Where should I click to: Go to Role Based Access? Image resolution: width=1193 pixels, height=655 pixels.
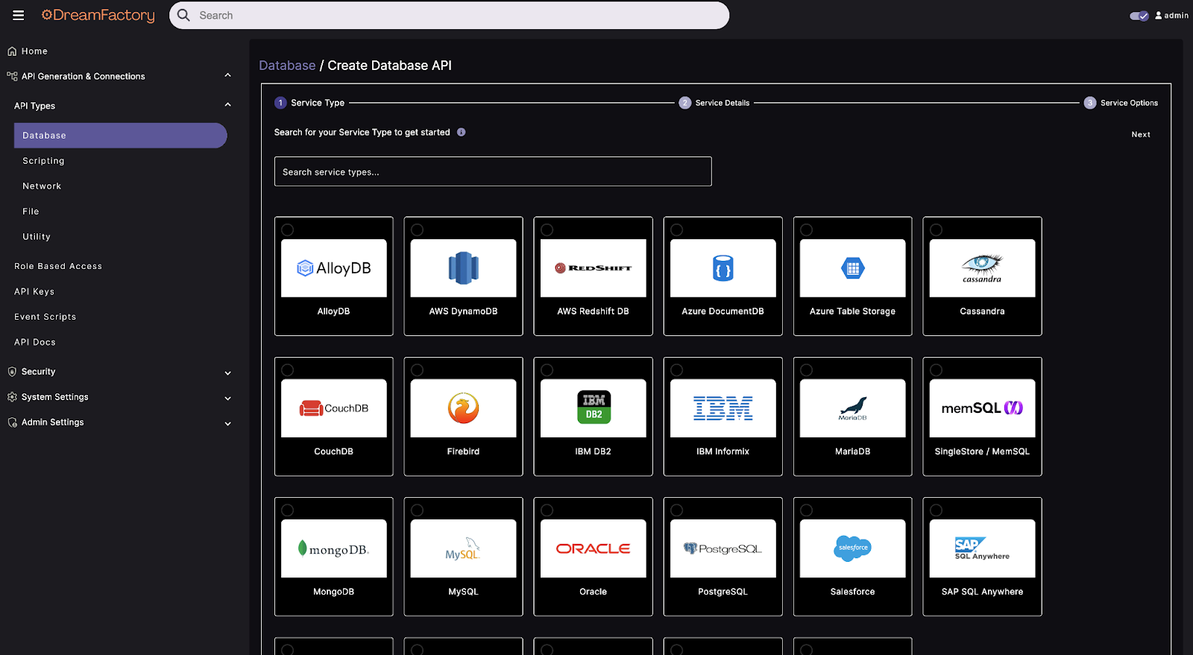click(58, 266)
